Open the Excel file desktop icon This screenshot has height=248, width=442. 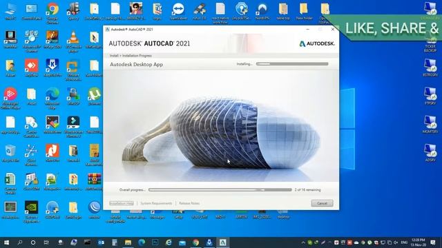click(x=10, y=183)
